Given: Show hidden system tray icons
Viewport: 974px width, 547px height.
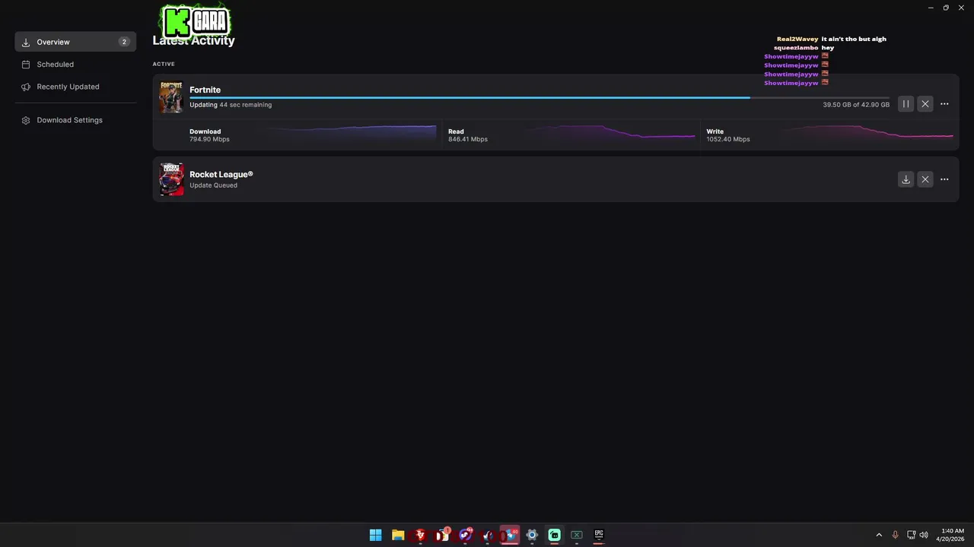Looking at the screenshot, I should click(879, 535).
